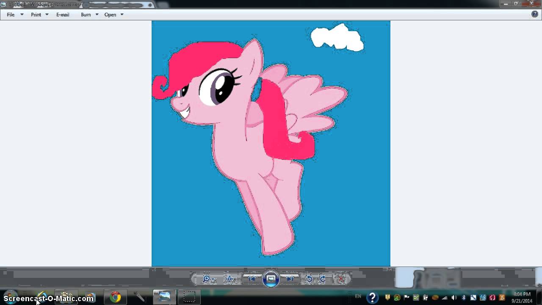This screenshot has height=305, width=542.
Task: Click the volume speaker tray icon
Action: click(x=454, y=297)
